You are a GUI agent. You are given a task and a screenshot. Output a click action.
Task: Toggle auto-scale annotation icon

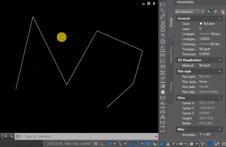click(168, 144)
